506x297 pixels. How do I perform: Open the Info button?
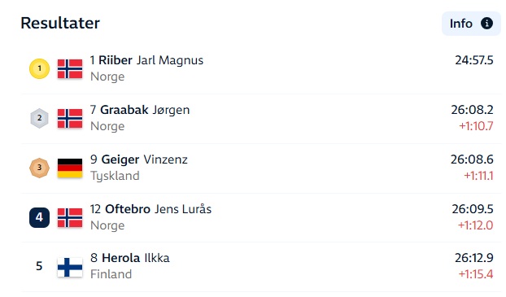click(x=471, y=24)
